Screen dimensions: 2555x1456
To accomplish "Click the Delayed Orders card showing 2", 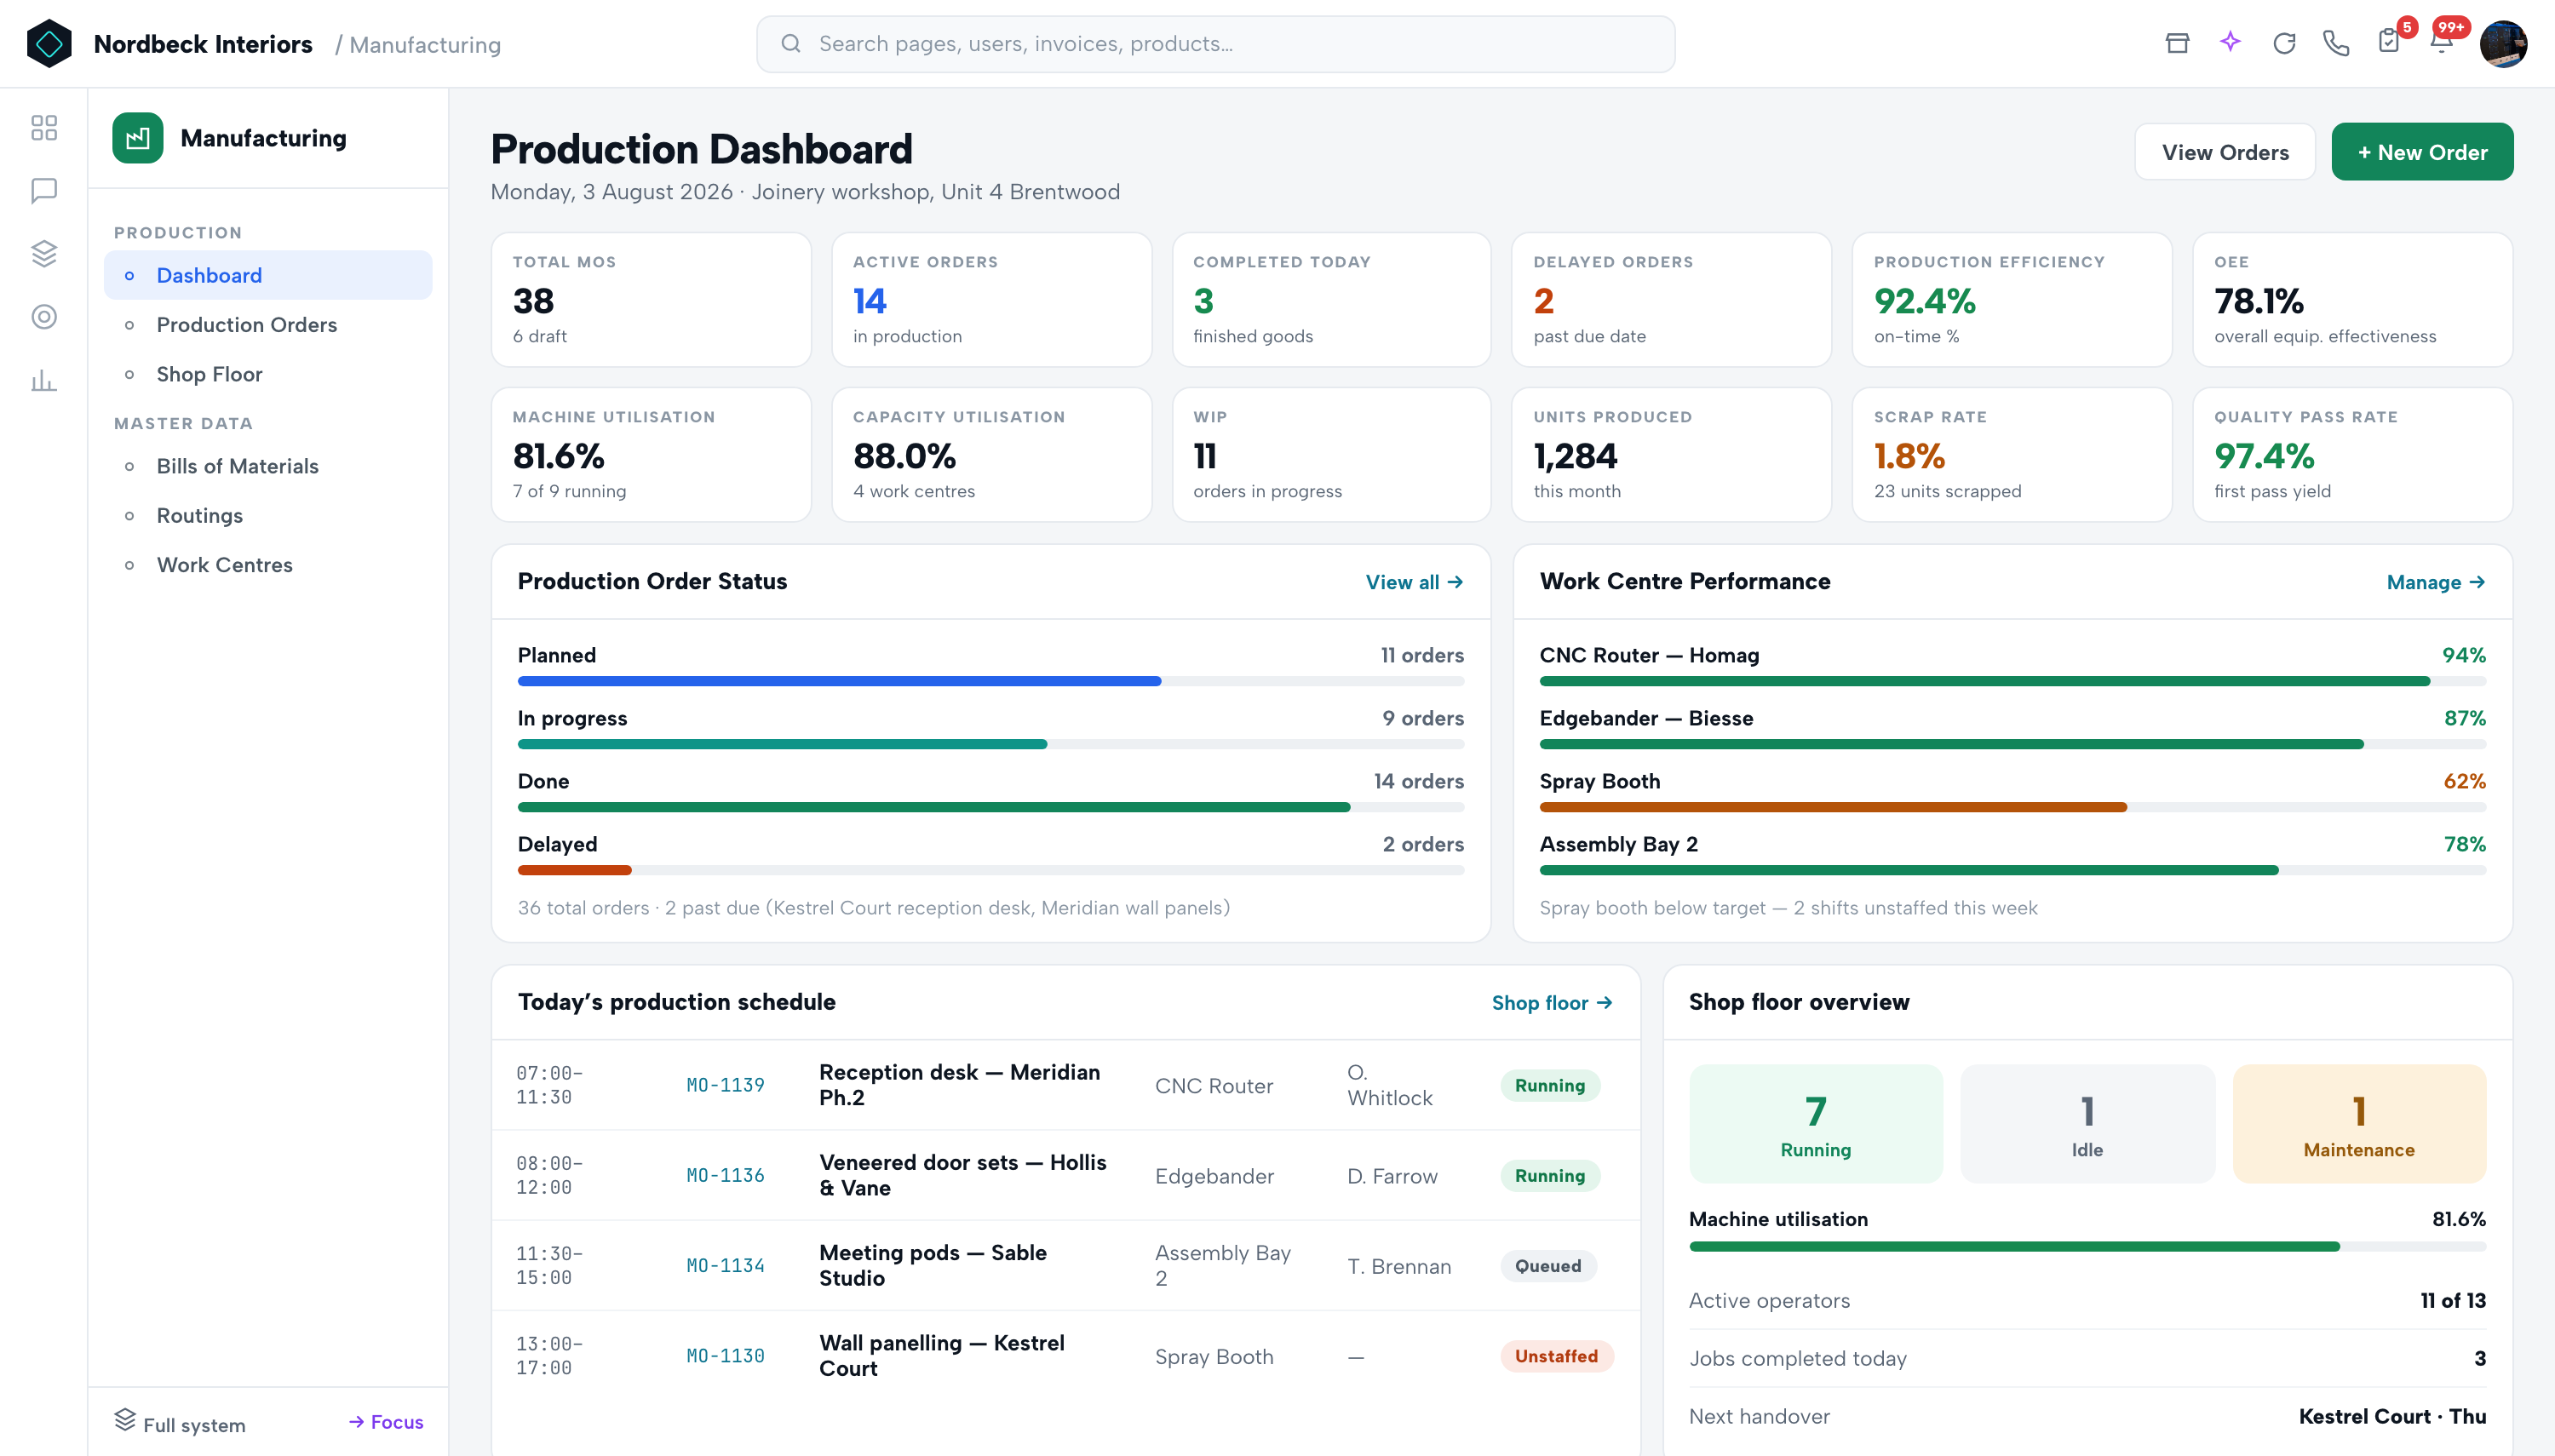I will pyautogui.click(x=1672, y=300).
